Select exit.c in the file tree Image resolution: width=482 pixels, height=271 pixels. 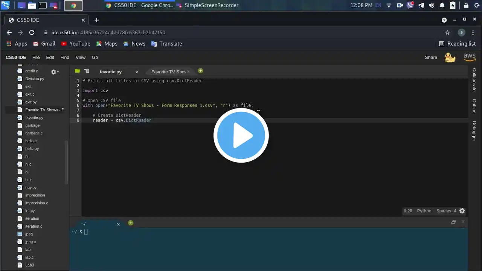click(x=30, y=94)
